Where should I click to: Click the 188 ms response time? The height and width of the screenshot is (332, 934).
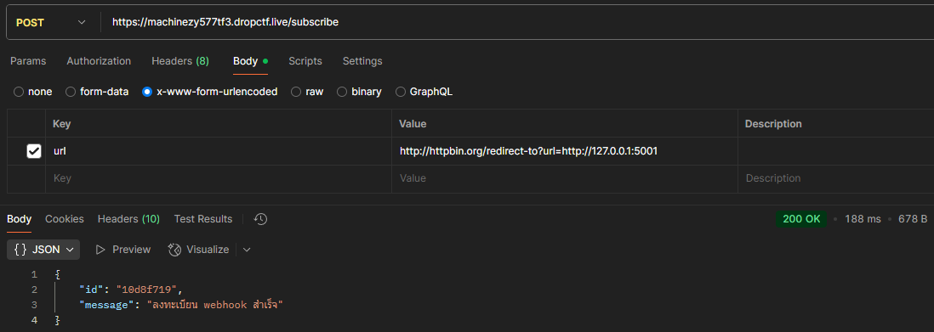click(x=863, y=219)
